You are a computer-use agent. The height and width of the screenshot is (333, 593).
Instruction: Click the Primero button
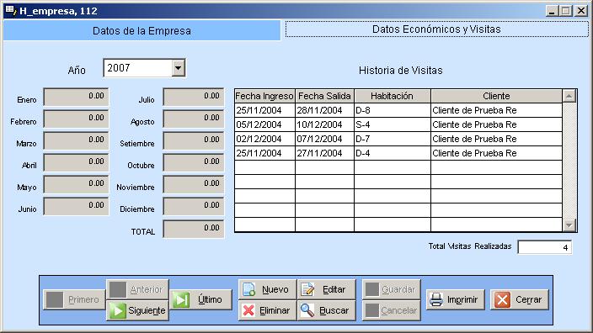click(x=74, y=299)
